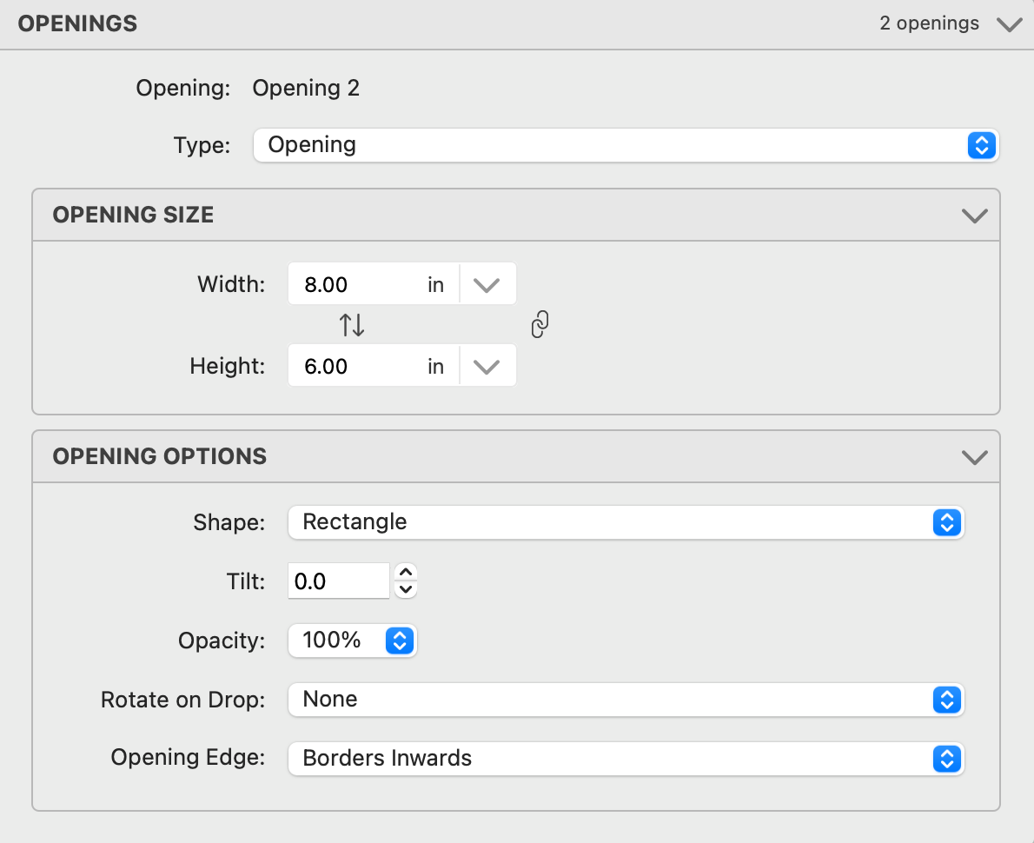Collapse the Openings panel with its header chevron
Viewport: 1034px width, 843px height.
coord(1009,24)
